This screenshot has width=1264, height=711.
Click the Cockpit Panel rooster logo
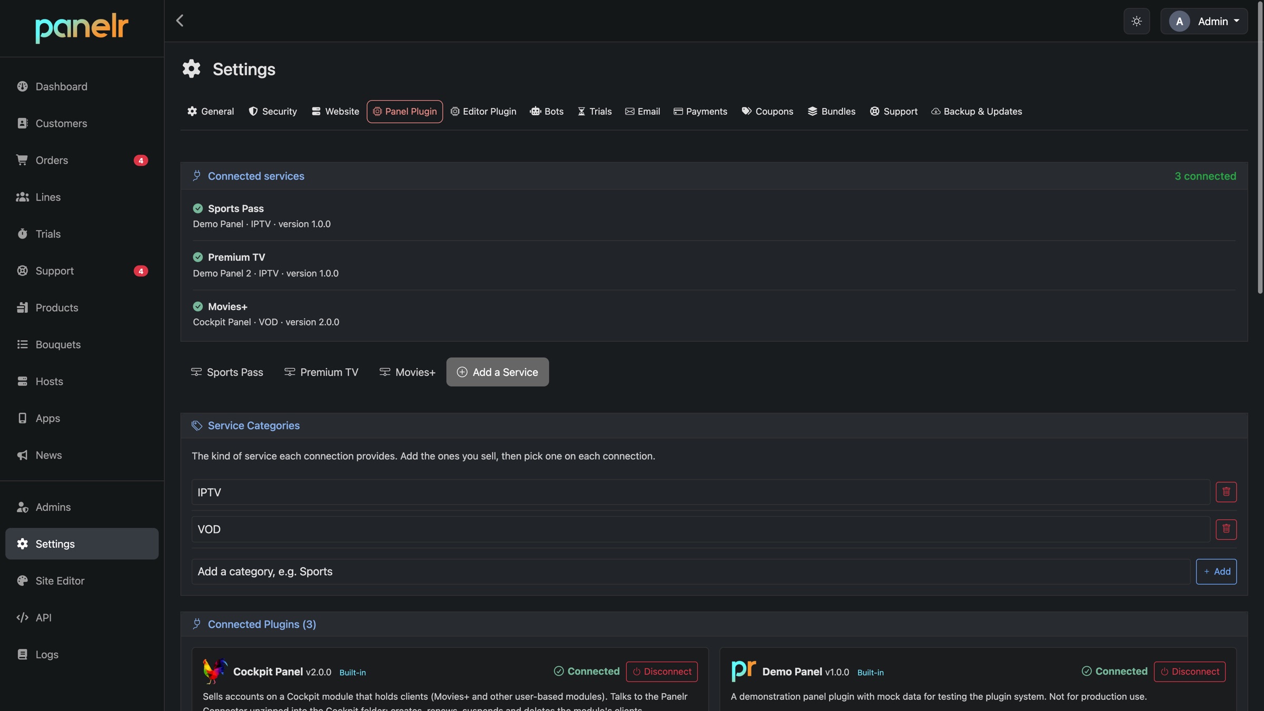pos(215,671)
